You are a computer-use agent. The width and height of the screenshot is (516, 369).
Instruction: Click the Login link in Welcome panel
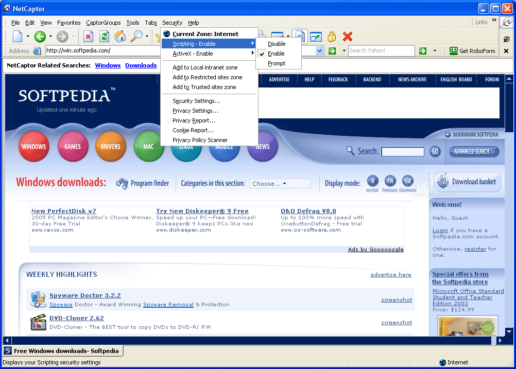pos(440,231)
